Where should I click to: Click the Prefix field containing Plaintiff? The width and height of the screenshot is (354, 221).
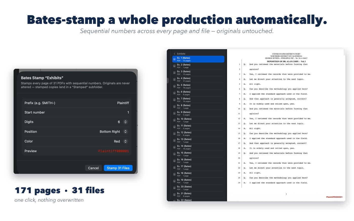pos(77,103)
